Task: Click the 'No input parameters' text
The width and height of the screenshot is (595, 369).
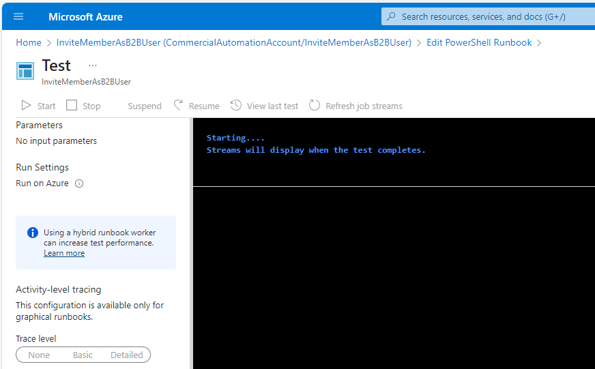Action: coord(56,141)
